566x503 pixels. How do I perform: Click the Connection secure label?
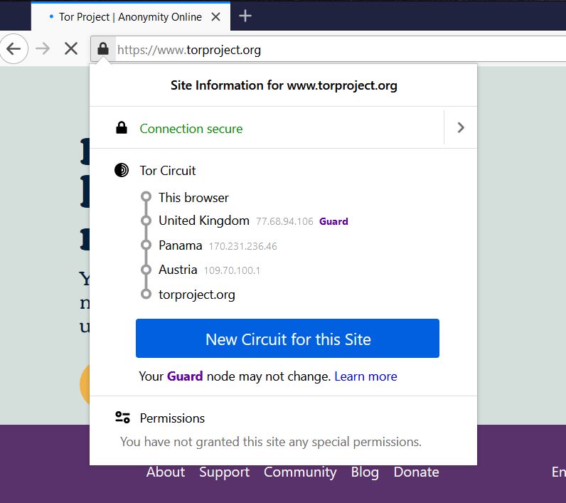click(191, 129)
